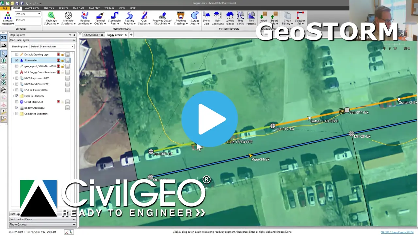418x235 pixels.
Task: Open the Bookmarked Views panel
Action: [x=42, y=219]
